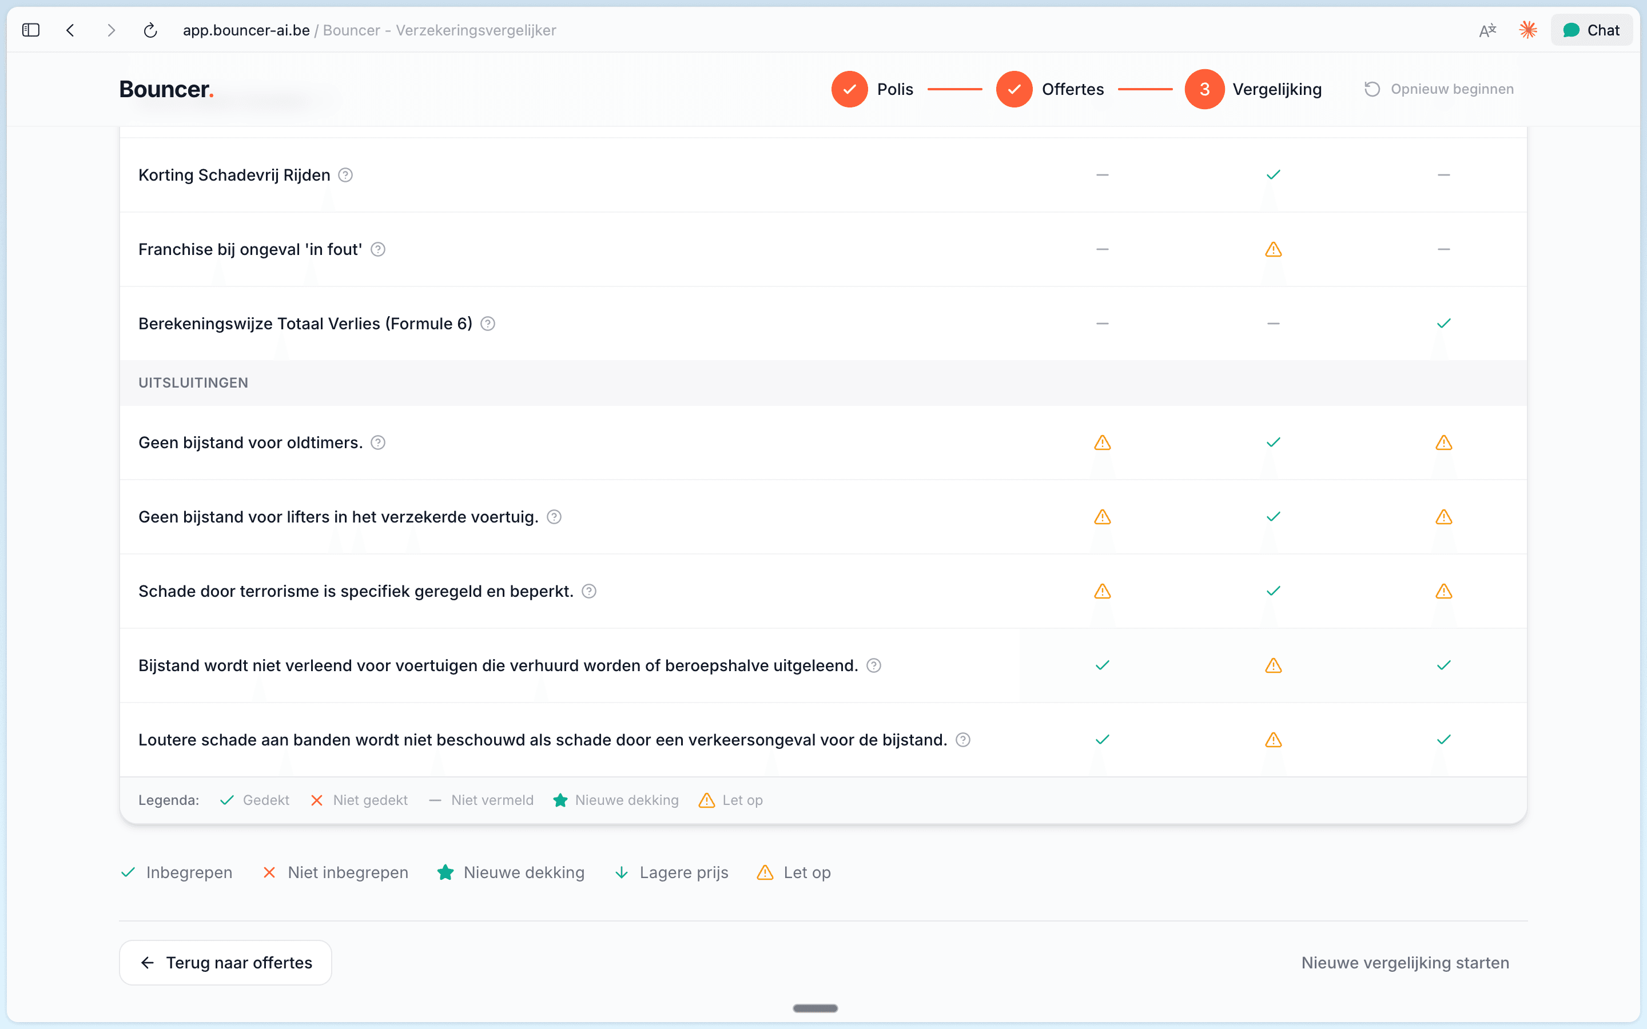Reload the Bouncer page
Screen dimensions: 1647x1029
150,30
